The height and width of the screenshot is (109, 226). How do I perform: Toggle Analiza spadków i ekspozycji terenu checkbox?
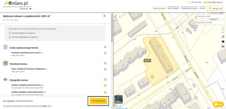point(105,92)
